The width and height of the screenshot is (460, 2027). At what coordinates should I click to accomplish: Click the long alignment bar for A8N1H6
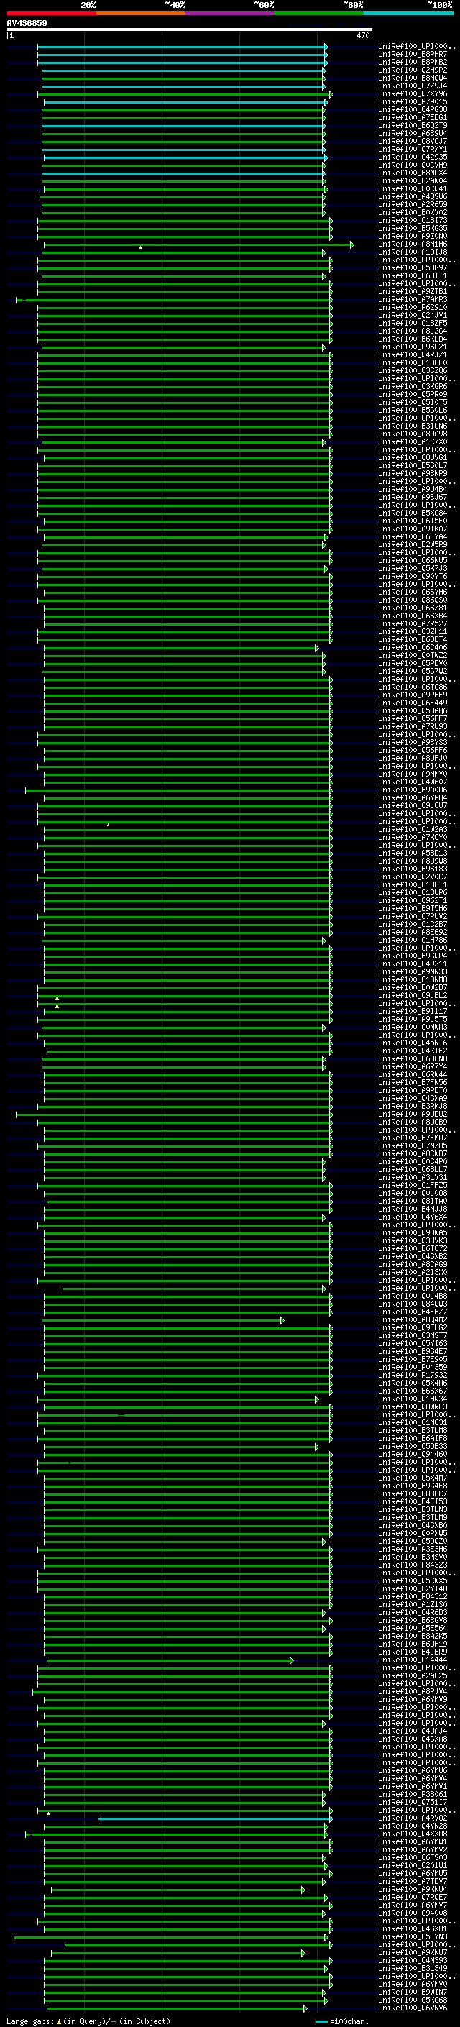point(197,244)
